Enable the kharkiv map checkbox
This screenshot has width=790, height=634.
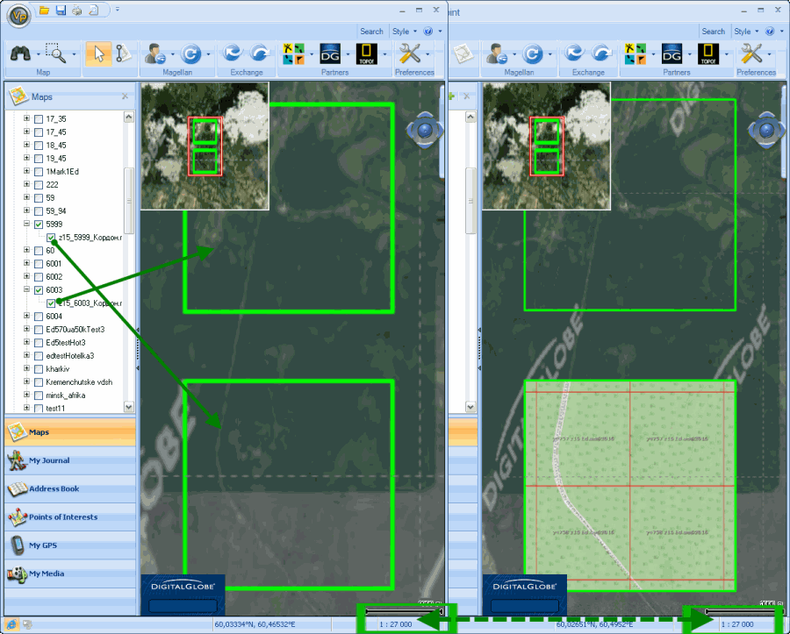(x=39, y=369)
